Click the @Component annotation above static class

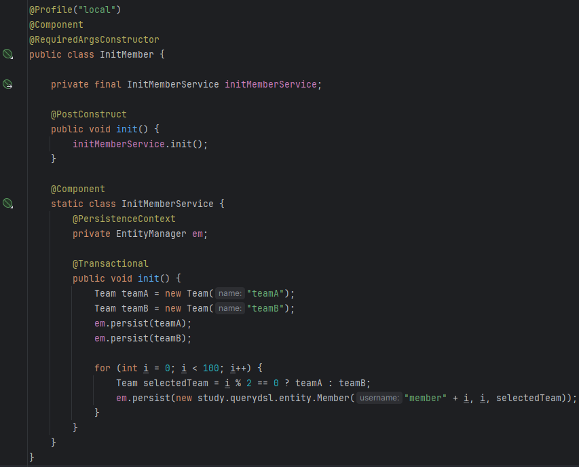pyautogui.click(x=78, y=189)
